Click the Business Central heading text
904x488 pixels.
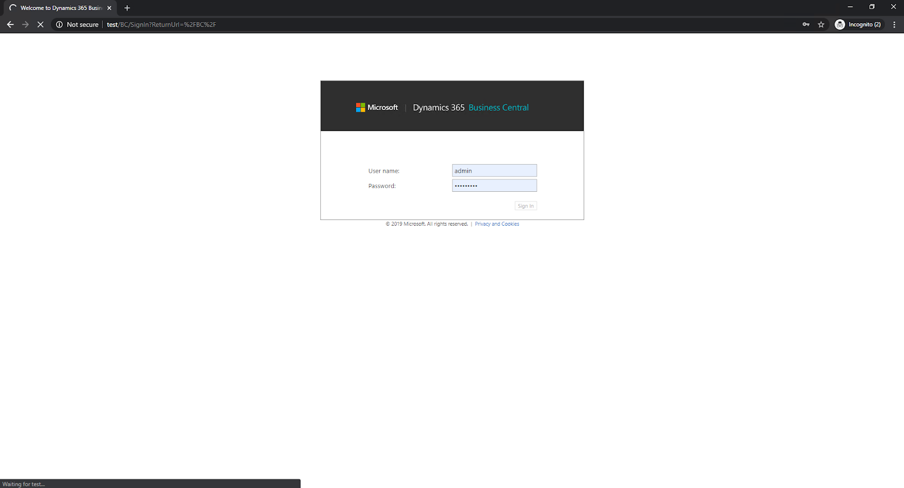(x=498, y=107)
